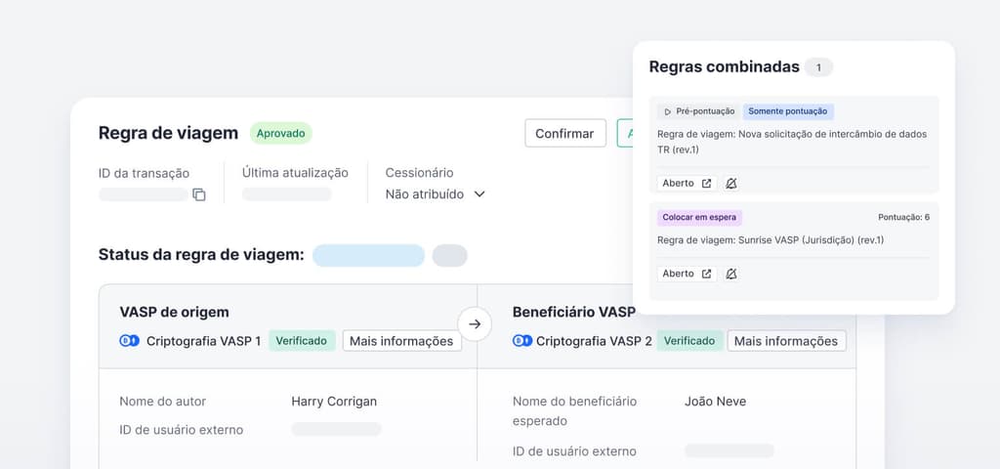Mute notifications for the Pré-pontuação rule
1000x469 pixels.
coord(731,183)
